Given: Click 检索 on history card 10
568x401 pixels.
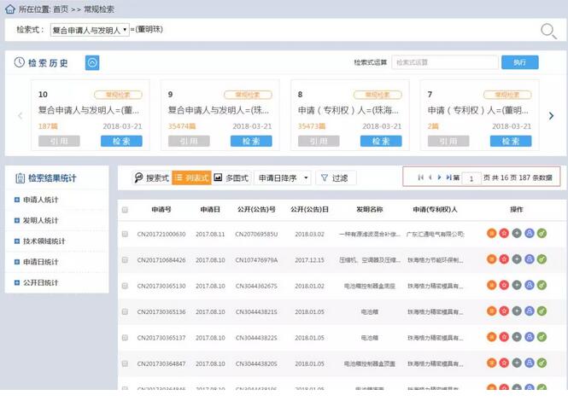Looking at the screenshot, I should pyautogui.click(x=121, y=141).
